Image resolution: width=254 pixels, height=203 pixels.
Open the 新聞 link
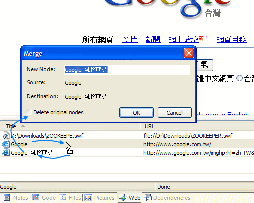(x=153, y=40)
